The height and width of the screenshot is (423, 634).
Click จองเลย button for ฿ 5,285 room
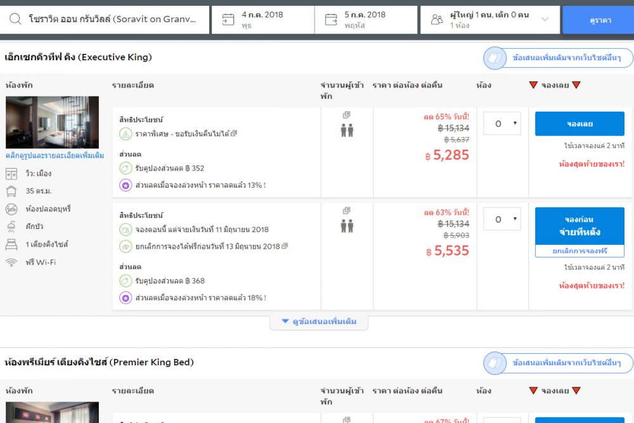[579, 124]
